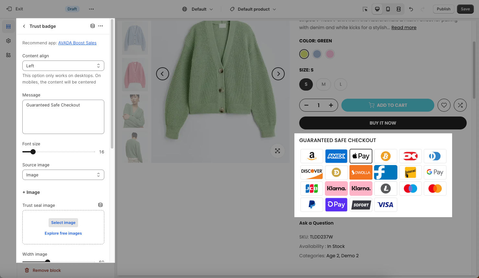This screenshot has width=479, height=278.
Task: Select the pink cardigan thumbnail
Action: tap(135, 74)
